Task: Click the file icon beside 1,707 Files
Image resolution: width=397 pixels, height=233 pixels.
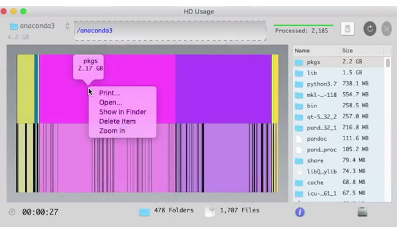Action: [x=210, y=211]
